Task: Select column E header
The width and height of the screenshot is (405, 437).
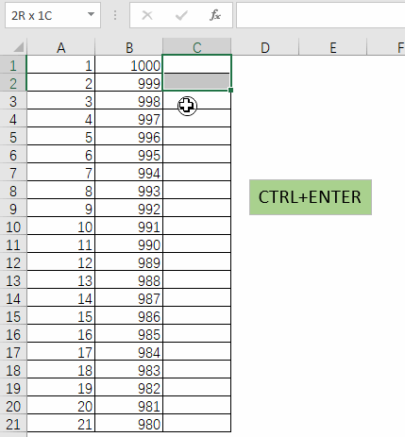Action: [333, 47]
